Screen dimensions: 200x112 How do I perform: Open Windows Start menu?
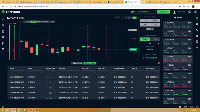tap(2, 110)
